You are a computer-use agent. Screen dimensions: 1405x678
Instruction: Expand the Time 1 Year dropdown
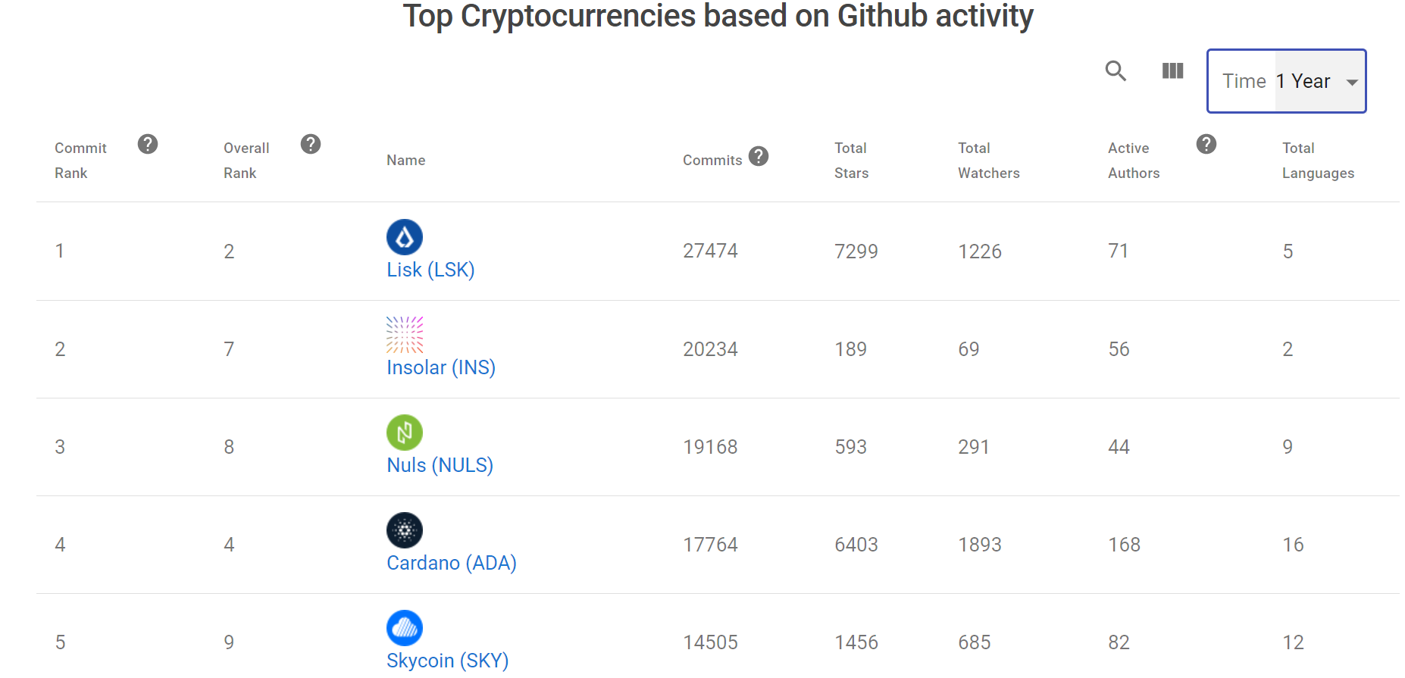coord(1287,81)
